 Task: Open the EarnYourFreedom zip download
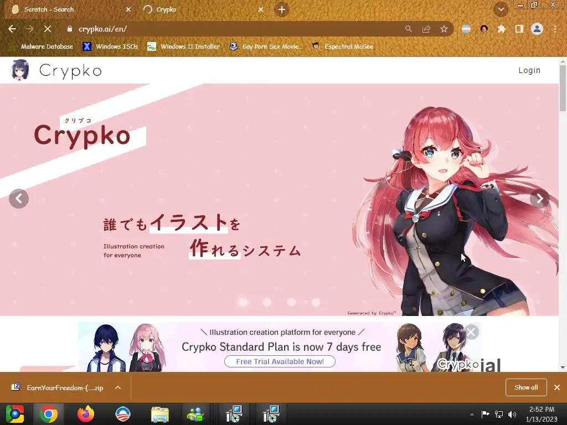[x=58, y=387]
